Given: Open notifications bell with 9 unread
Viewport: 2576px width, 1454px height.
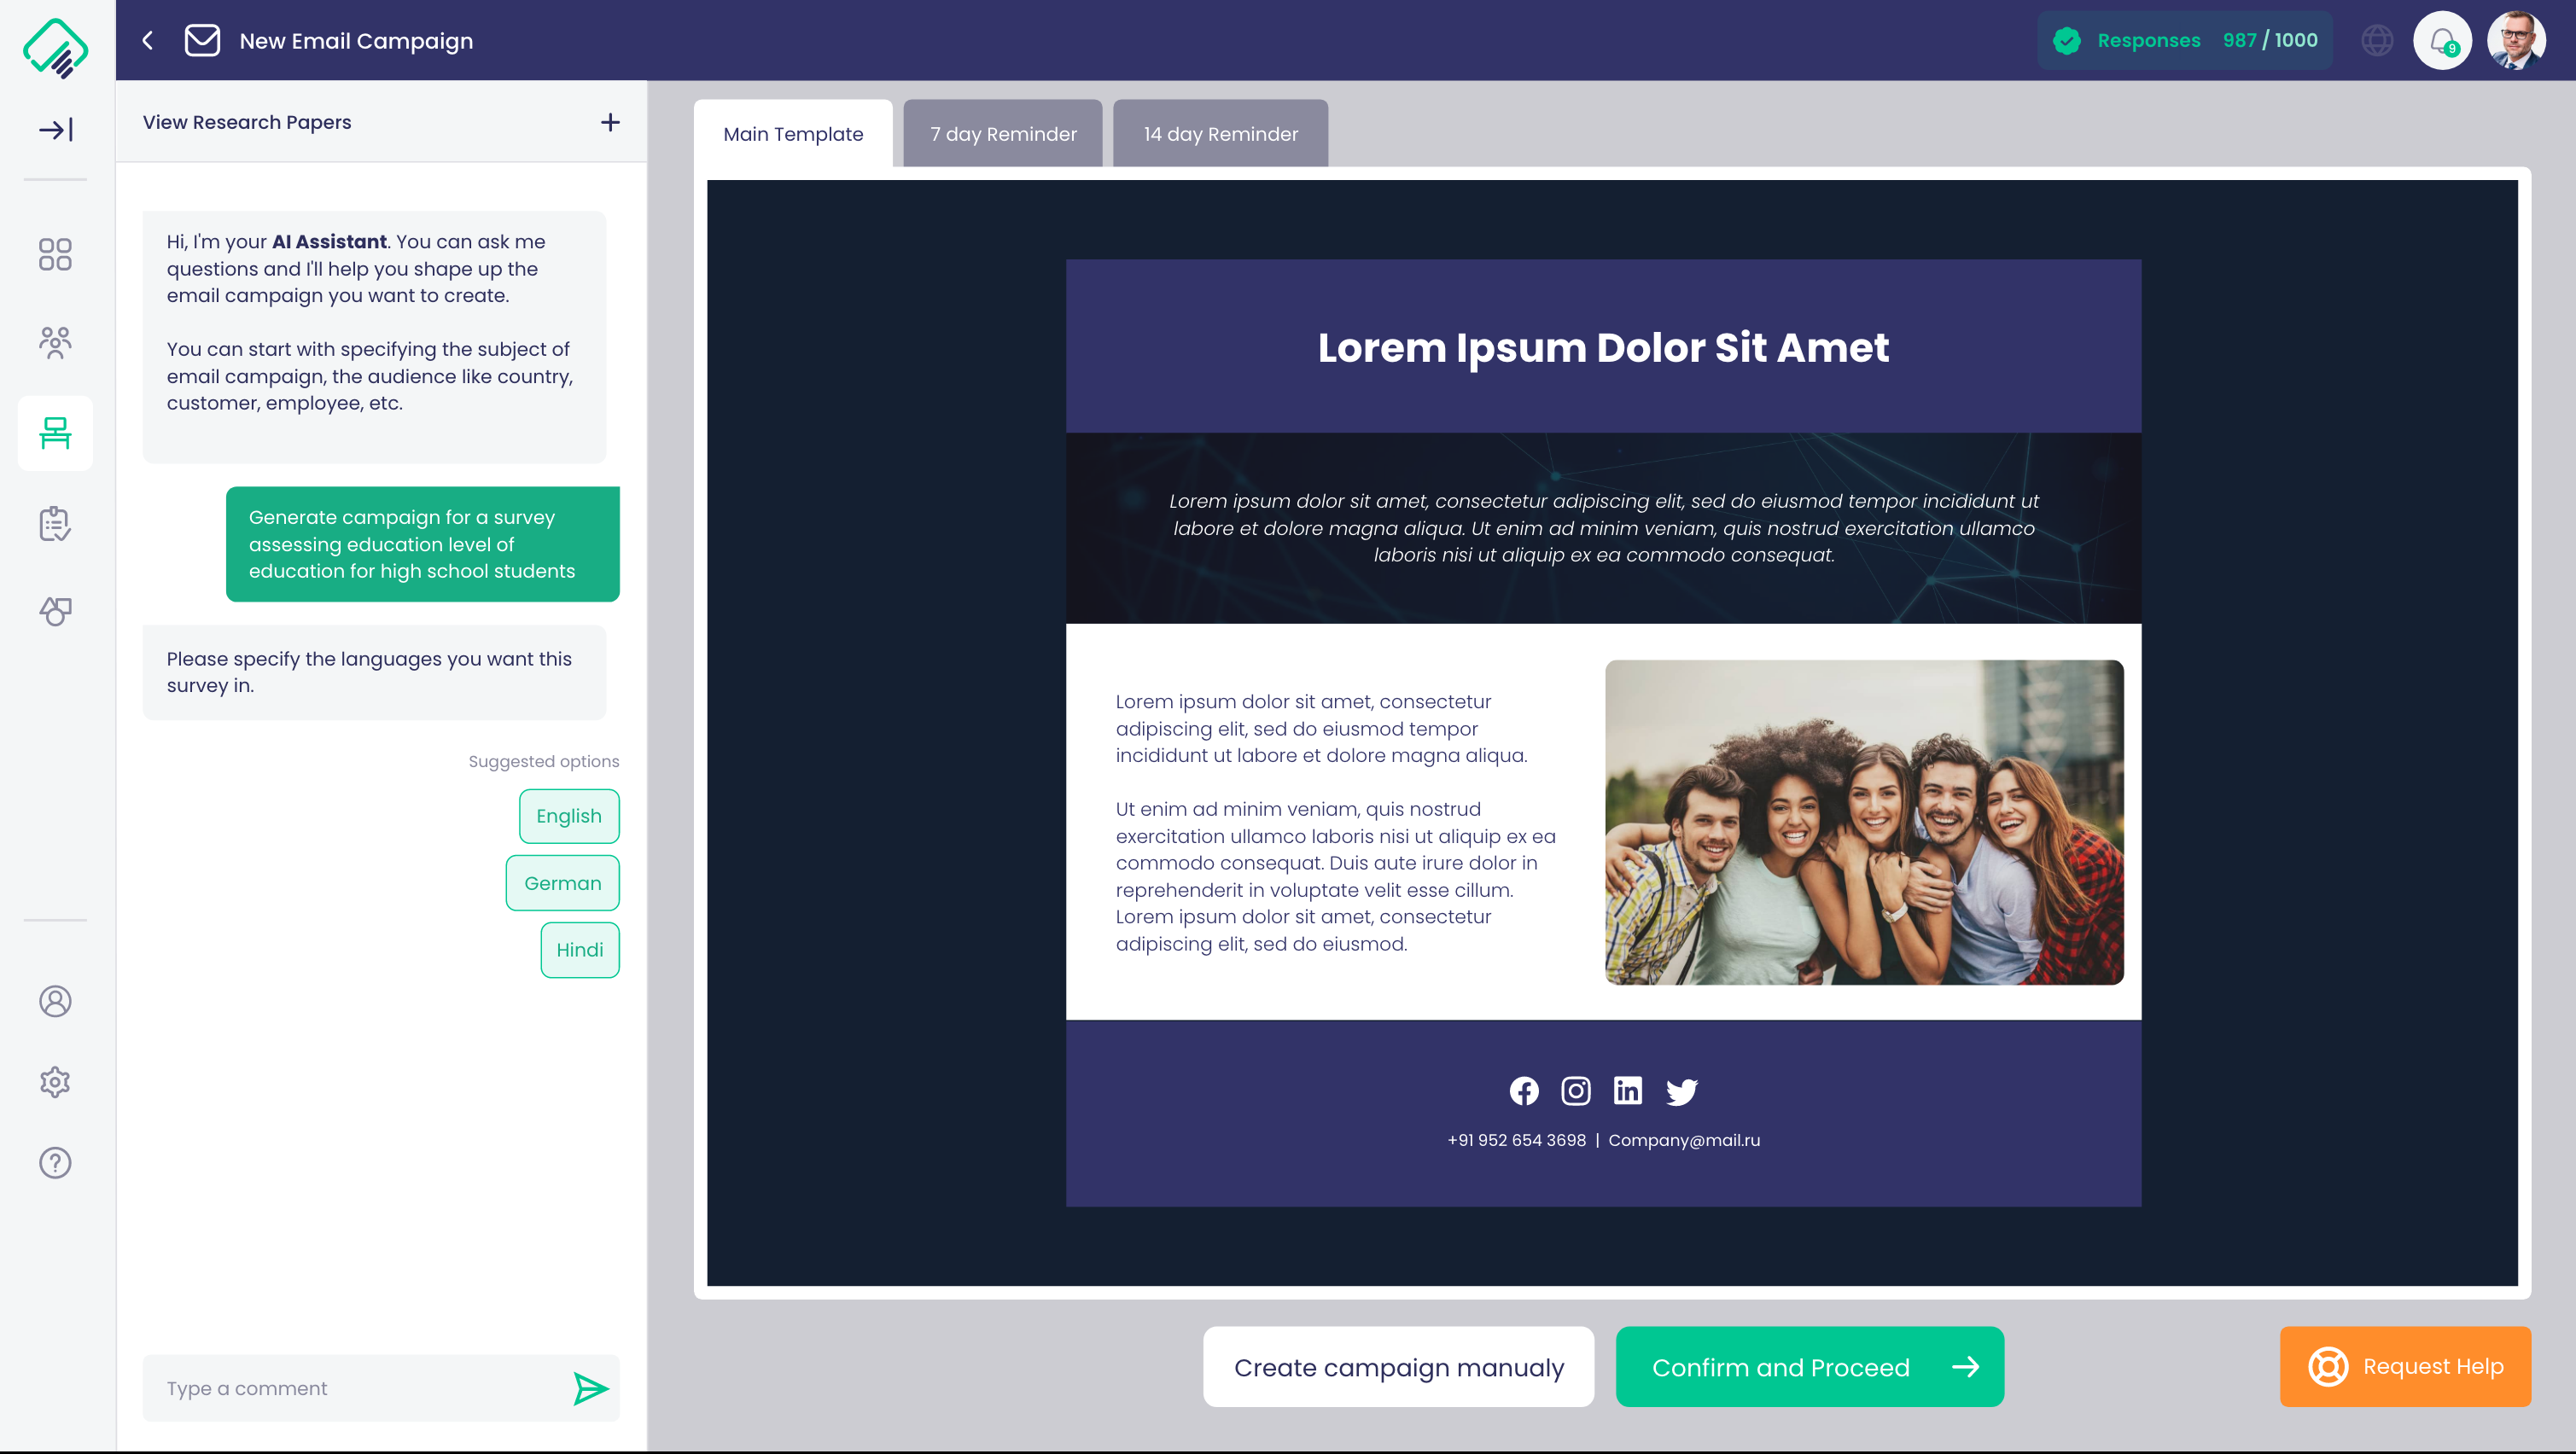Looking at the screenshot, I should (2442, 40).
